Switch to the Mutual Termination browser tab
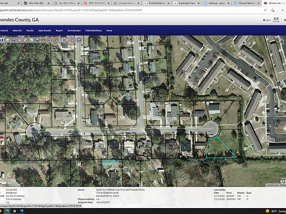This screenshot has height=214, width=286. [247, 3]
